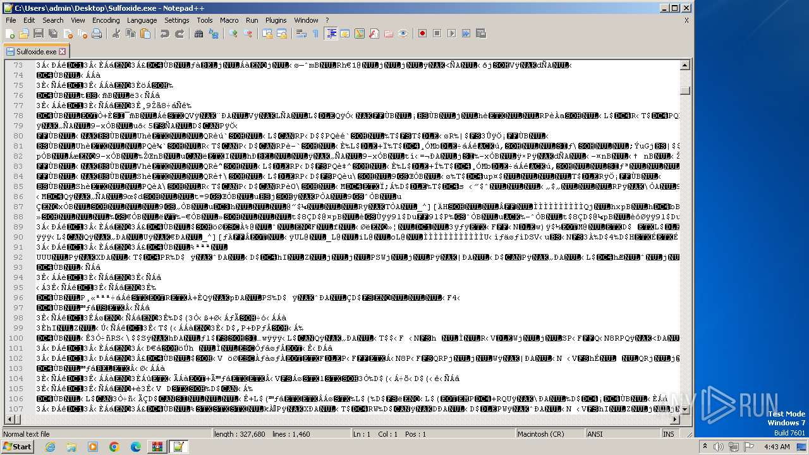Toggle the INS insert mode indicator
Viewport: 809px width, 455px height.
coord(668,434)
